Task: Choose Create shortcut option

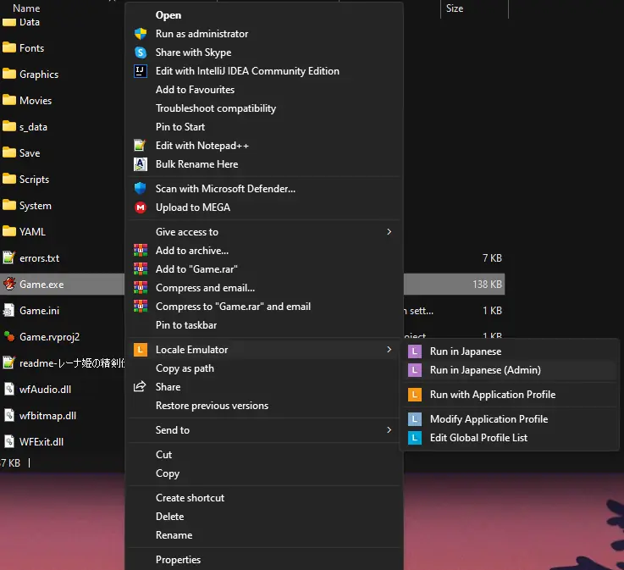Action: tap(190, 498)
